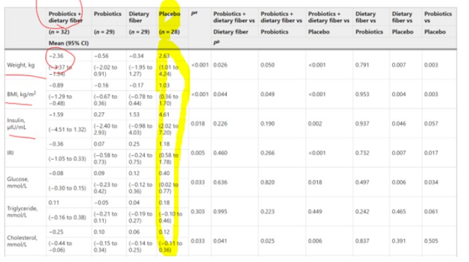The width and height of the screenshot is (469, 262).
Task: Click IRI P value 0.460
Action: (220, 152)
